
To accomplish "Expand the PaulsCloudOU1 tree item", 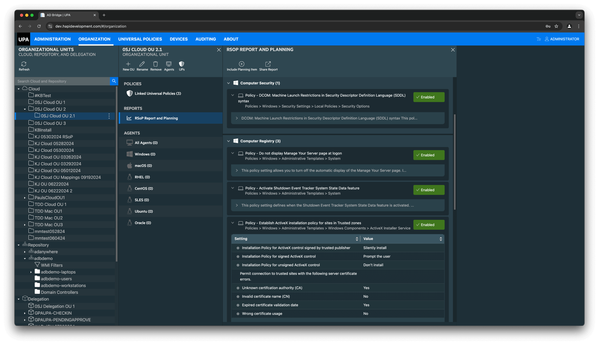I will click(25, 197).
